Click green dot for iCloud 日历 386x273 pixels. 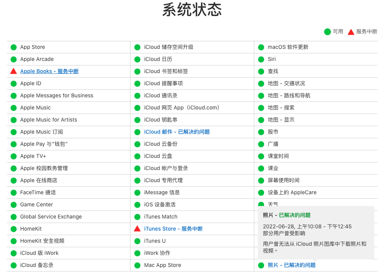[137, 59]
